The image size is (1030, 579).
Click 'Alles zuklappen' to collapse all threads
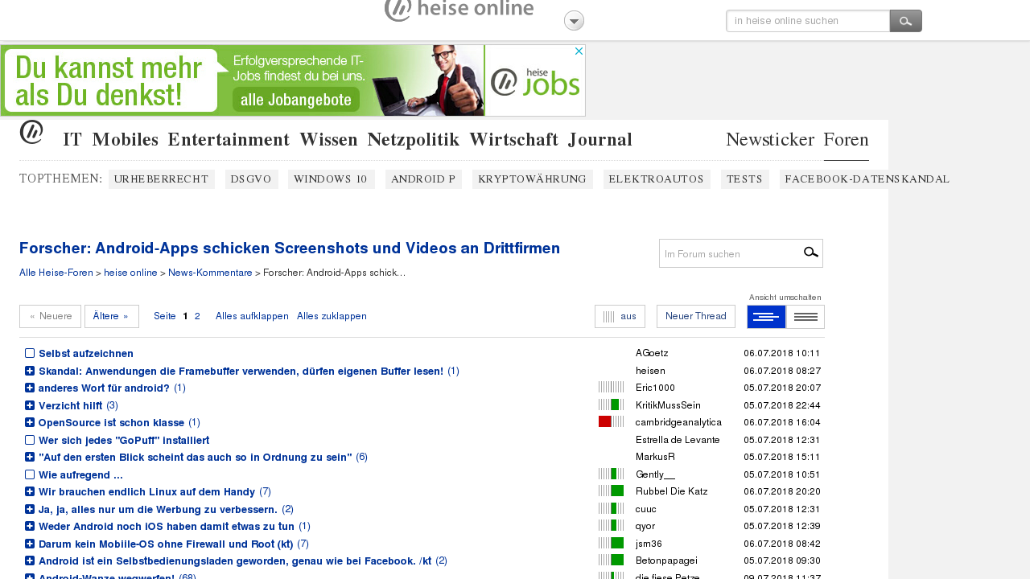(332, 316)
